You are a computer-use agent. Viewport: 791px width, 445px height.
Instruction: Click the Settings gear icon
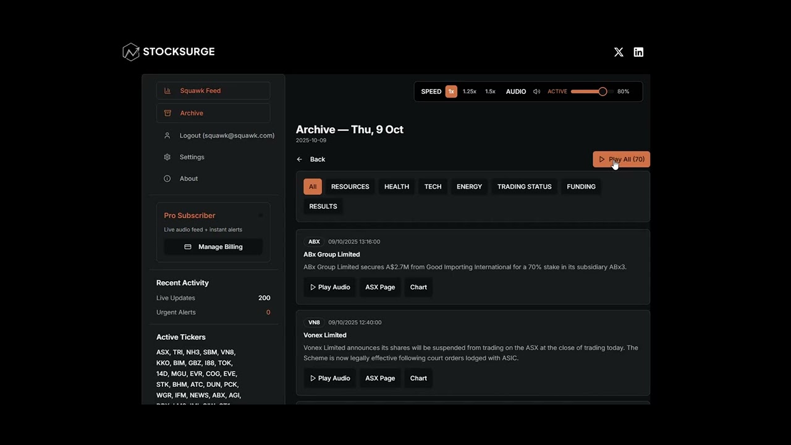click(167, 157)
